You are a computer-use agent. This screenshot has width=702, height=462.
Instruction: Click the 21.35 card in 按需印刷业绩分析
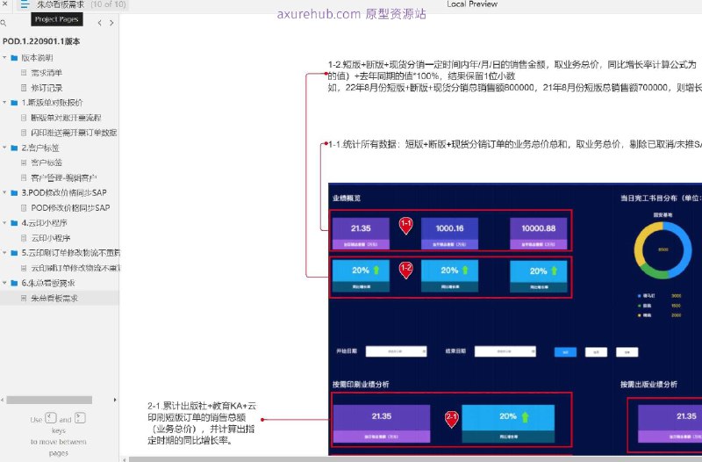click(x=382, y=423)
